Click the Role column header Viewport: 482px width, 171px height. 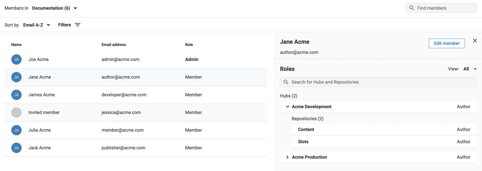189,45
